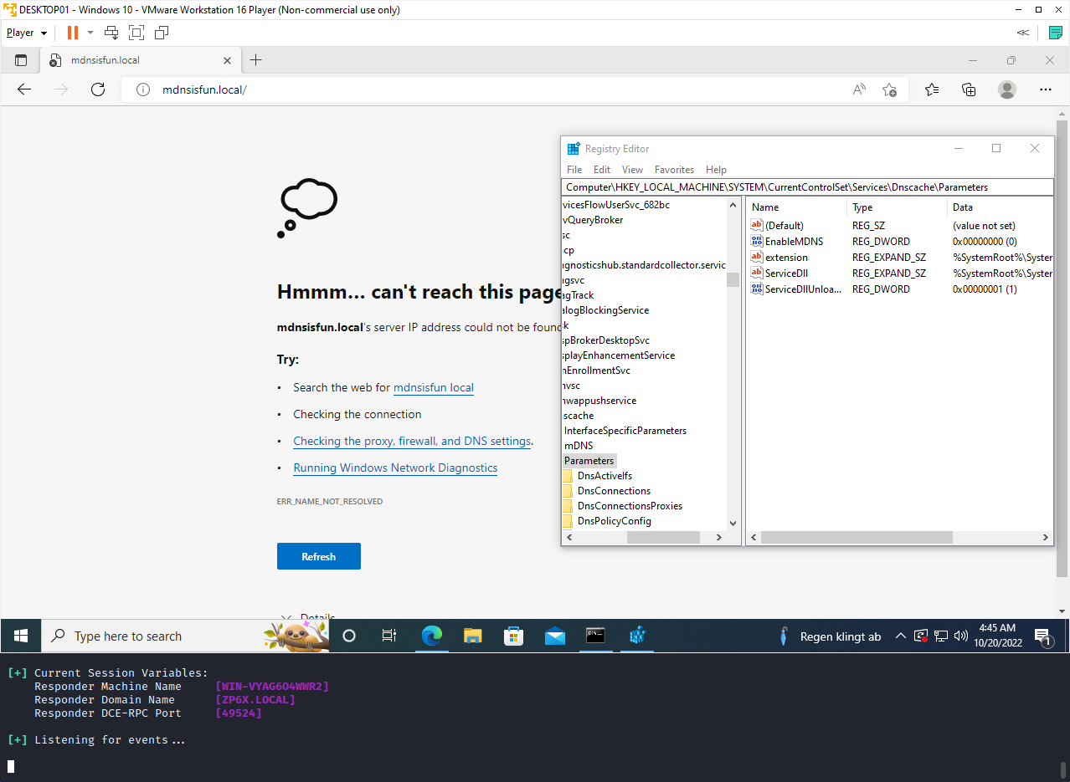Select the DialogBlockingService tree entry
Viewport: 1070px width, 782px height.
point(606,310)
